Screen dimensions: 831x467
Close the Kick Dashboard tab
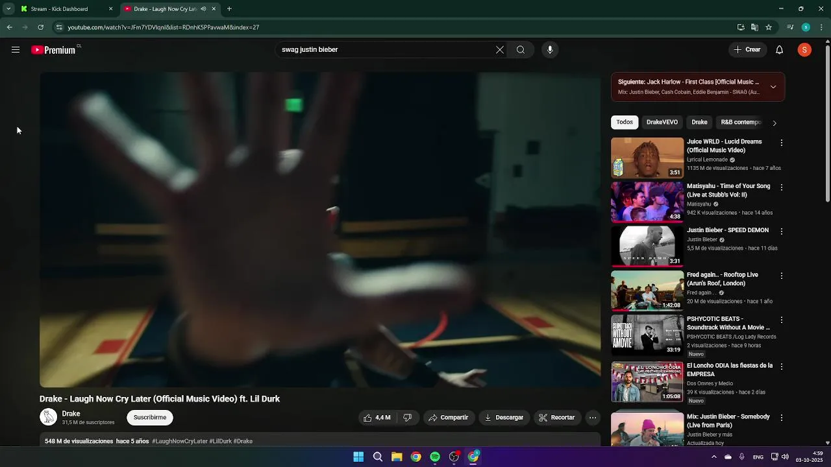(110, 9)
